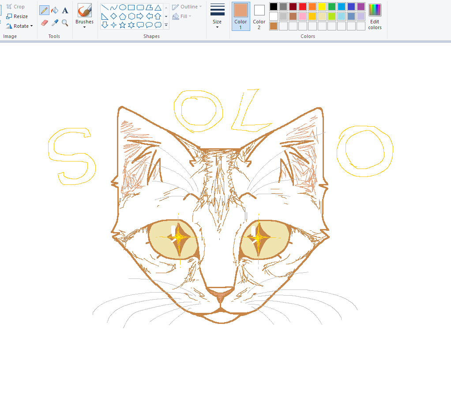
Task: Click the Resize button
Action: click(x=17, y=16)
